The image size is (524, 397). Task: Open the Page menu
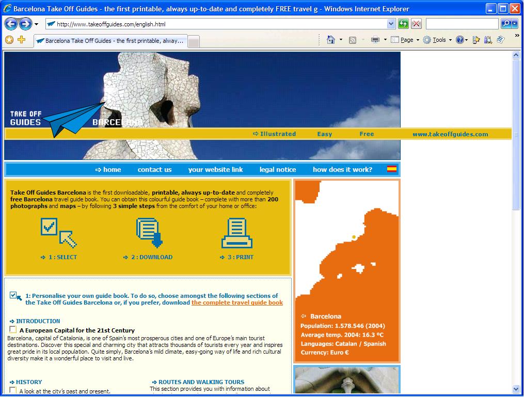[x=405, y=40]
